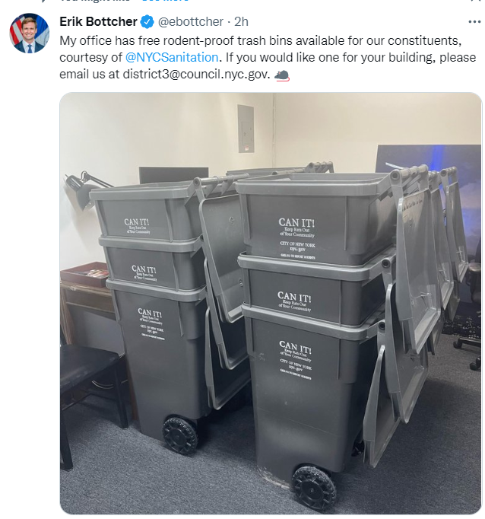The height and width of the screenshot is (519, 485).
Task: Open the tweet's three-dot more menu
Action: tap(474, 22)
